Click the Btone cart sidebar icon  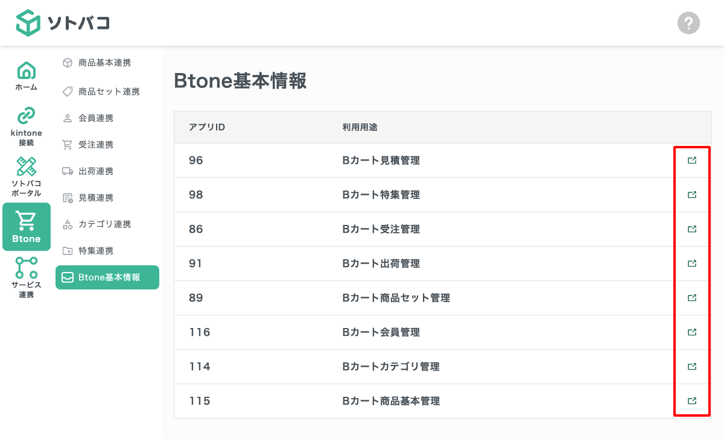click(x=26, y=222)
